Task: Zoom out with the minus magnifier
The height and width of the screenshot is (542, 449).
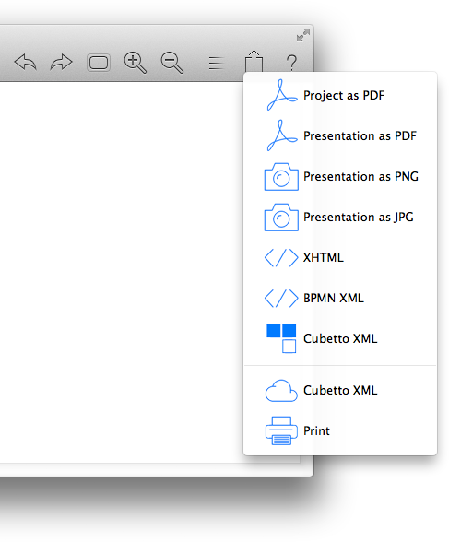Action: tap(171, 63)
